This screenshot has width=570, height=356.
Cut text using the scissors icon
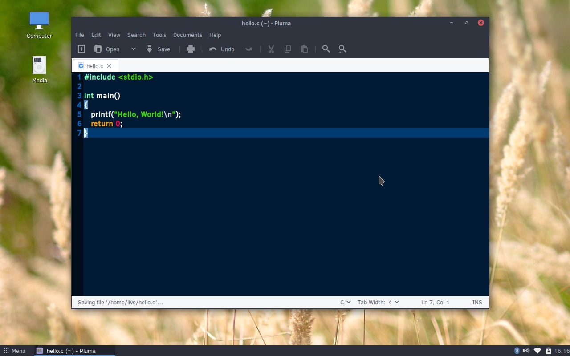271,49
